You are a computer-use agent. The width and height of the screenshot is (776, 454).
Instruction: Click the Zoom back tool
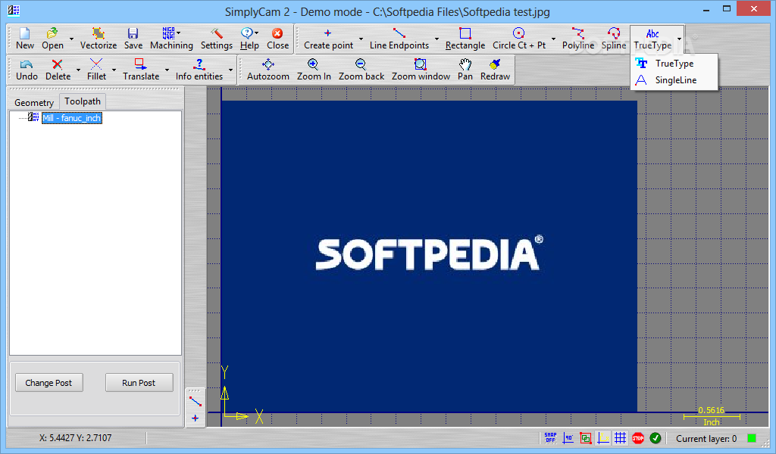[x=361, y=70]
